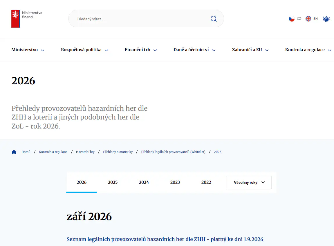The width and height of the screenshot is (334, 246).
Task: Click chevron next to Zahraničí a EU
Action: click(267, 50)
